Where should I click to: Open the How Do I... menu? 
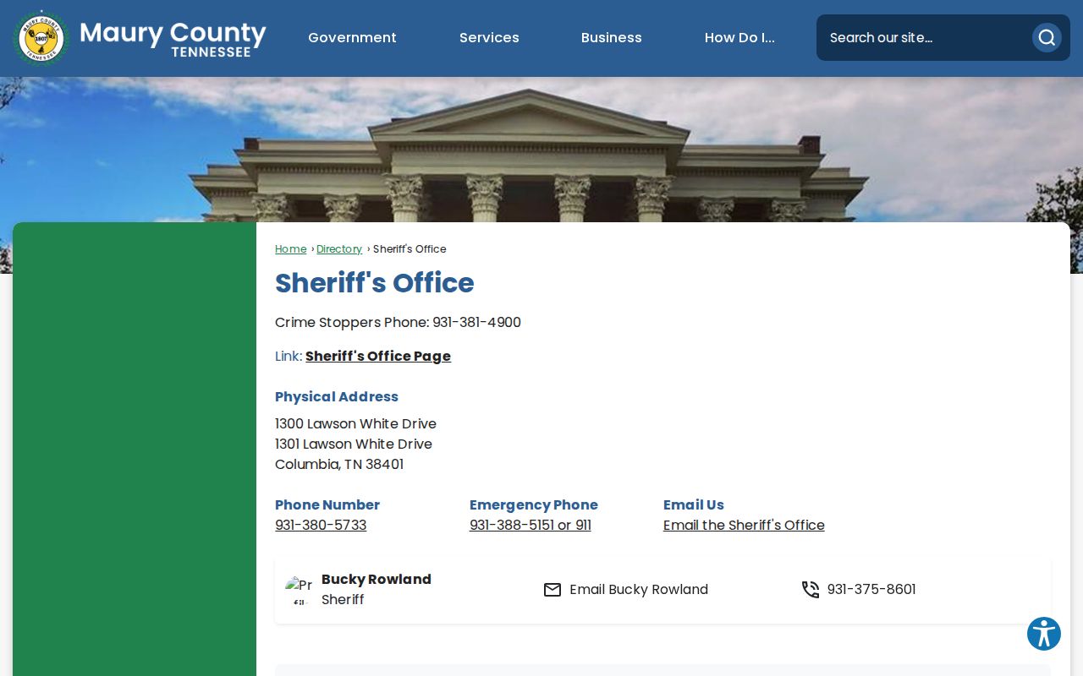tap(739, 38)
